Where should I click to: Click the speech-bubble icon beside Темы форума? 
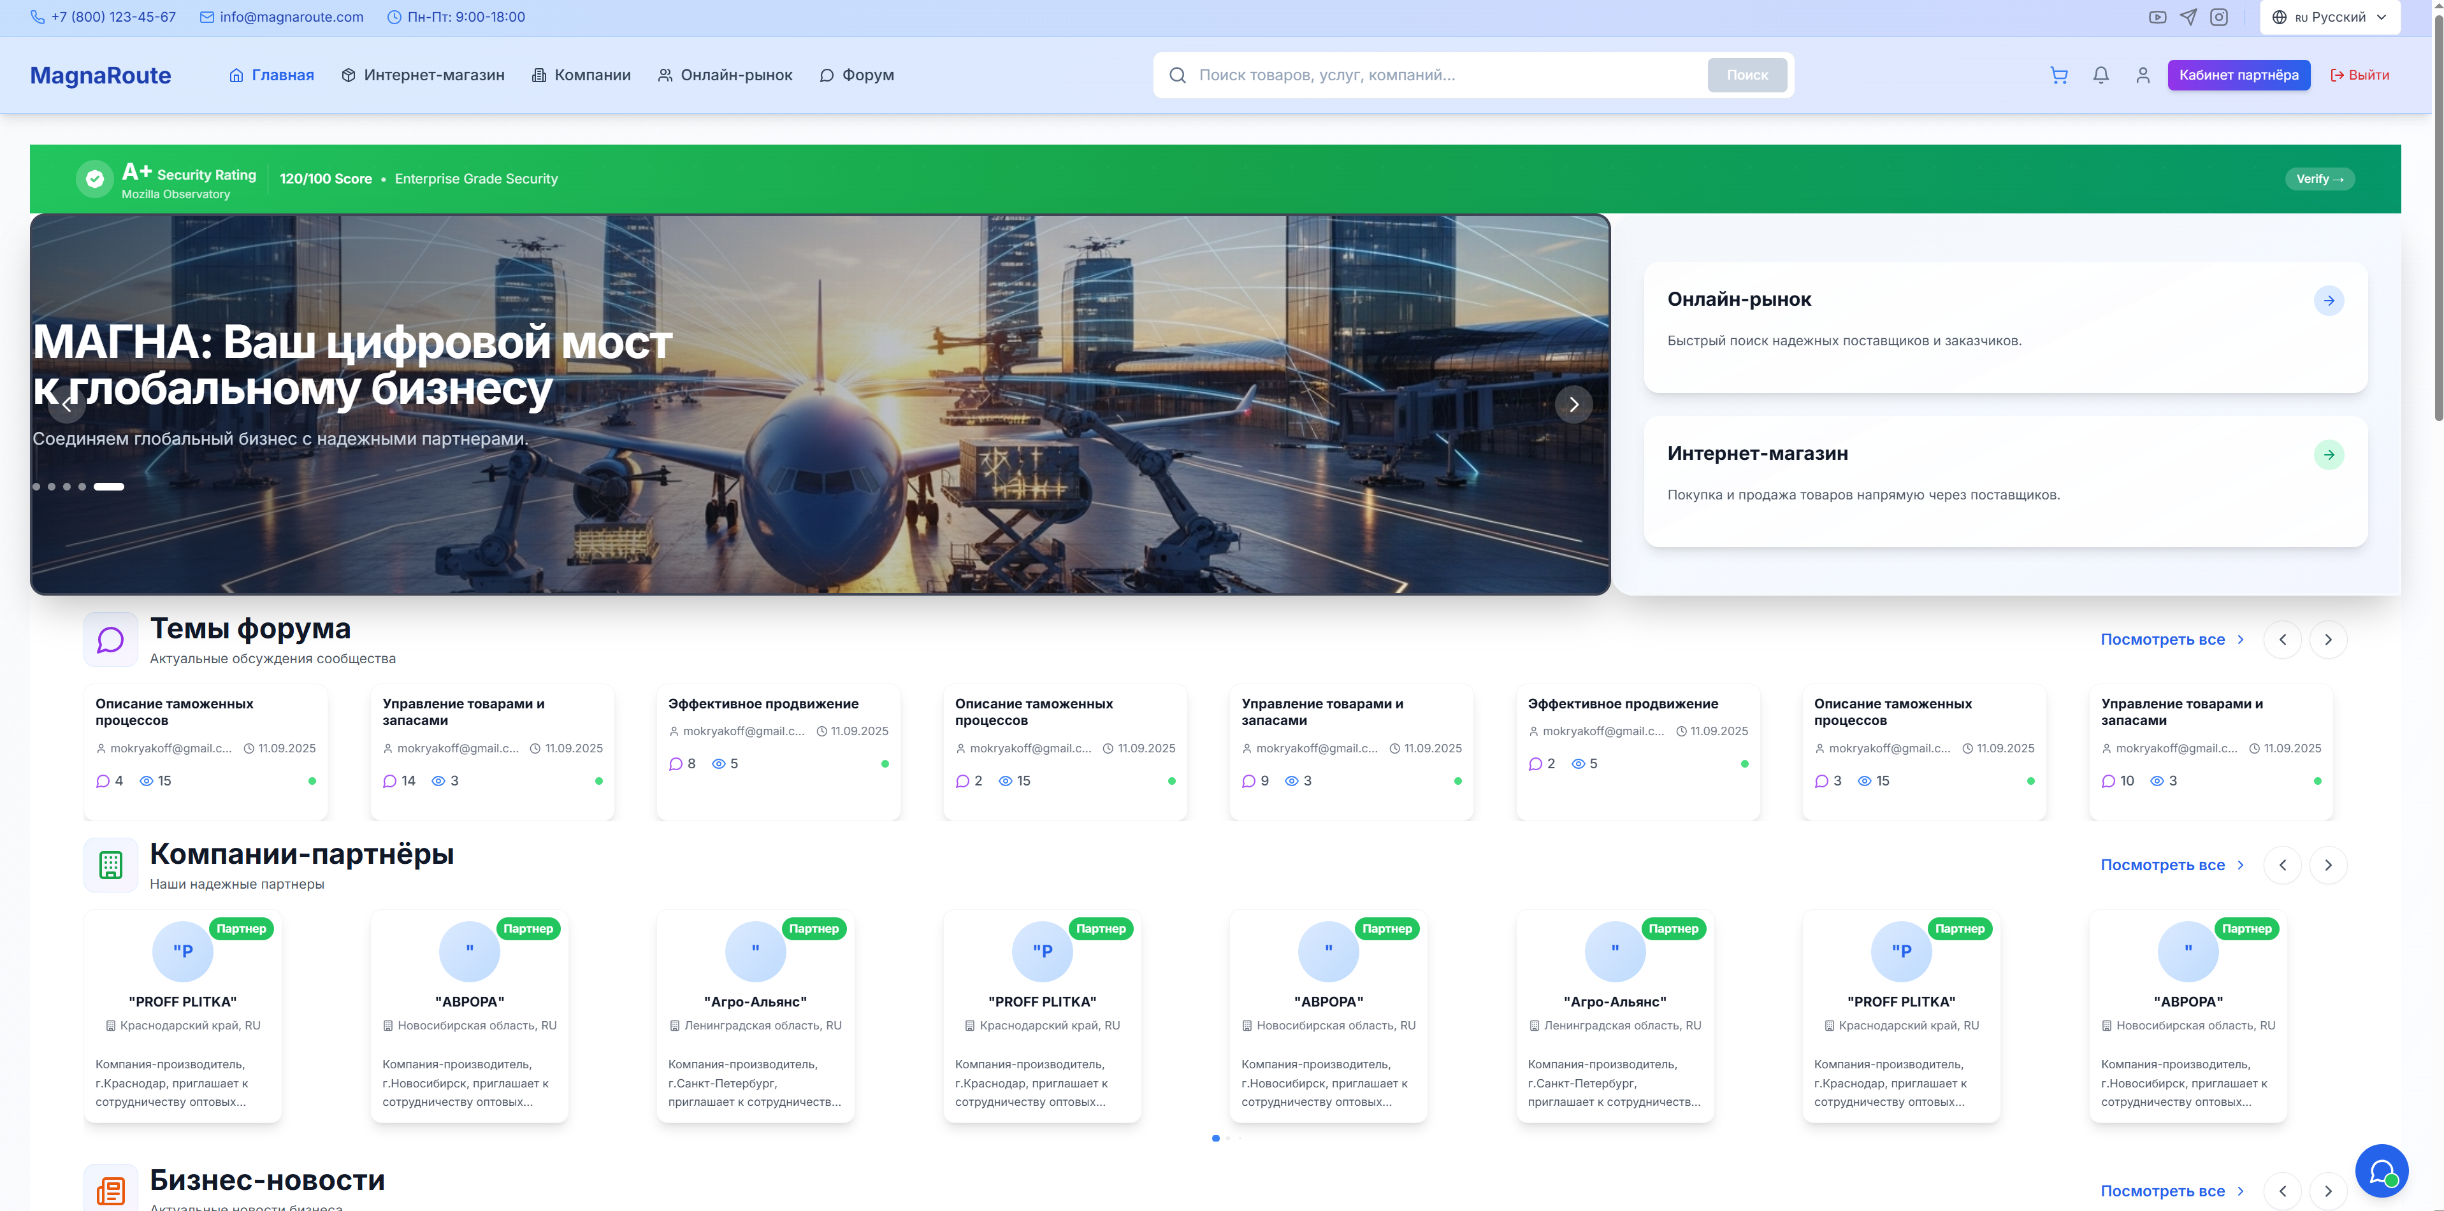click(110, 639)
